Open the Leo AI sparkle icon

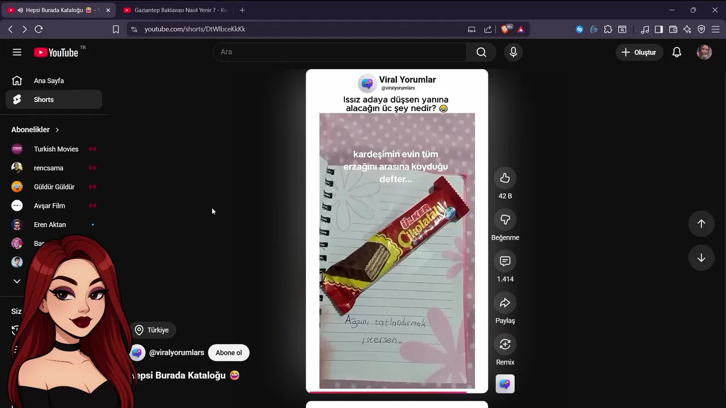687,29
